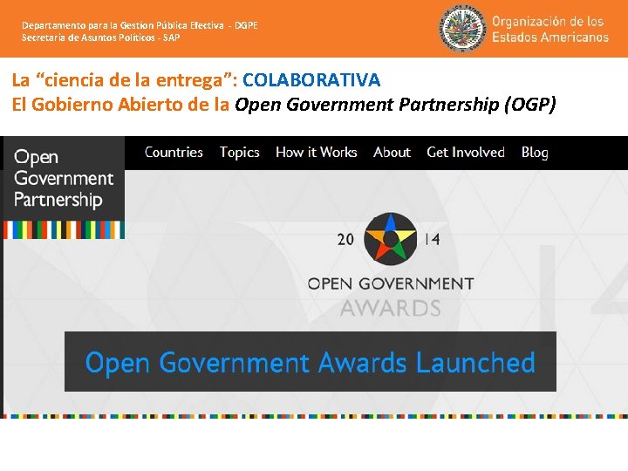Click El Gobierno Abierto de la text
Image resolution: width=628 pixels, height=471 pixels.
tap(120, 105)
